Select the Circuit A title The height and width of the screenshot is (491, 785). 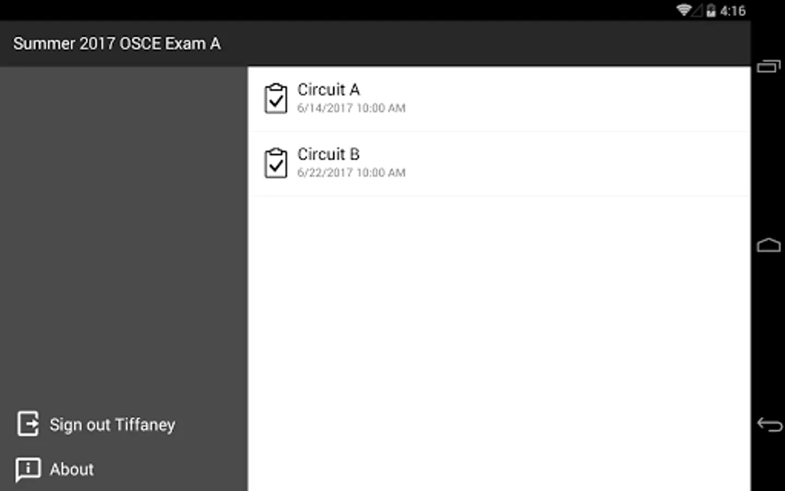point(328,89)
